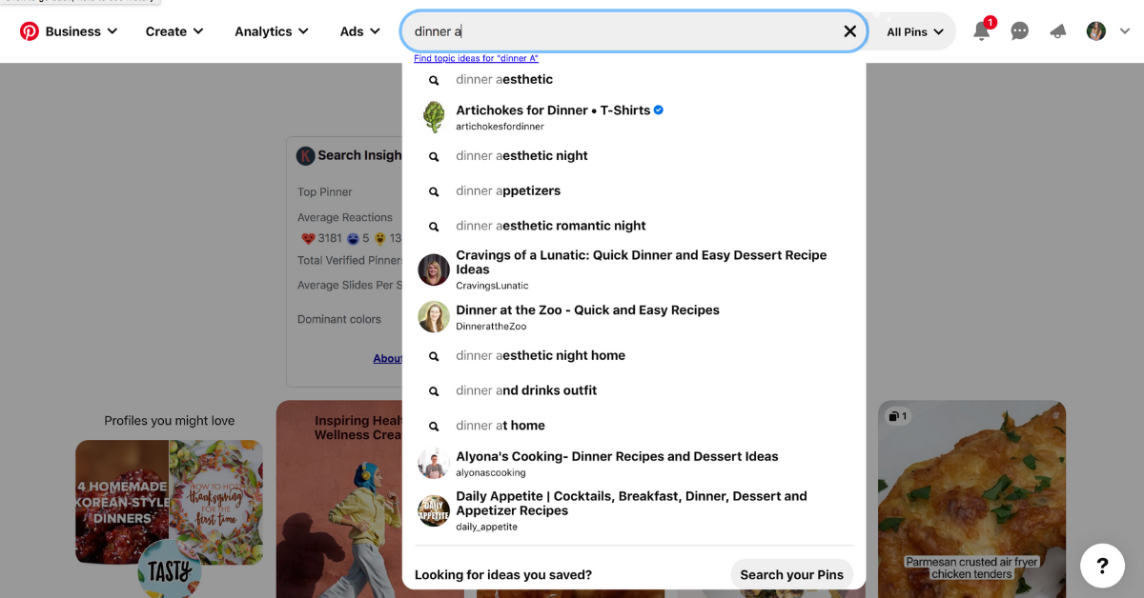
Task: Click the CravingsLunatic profile avatar
Action: [434, 270]
